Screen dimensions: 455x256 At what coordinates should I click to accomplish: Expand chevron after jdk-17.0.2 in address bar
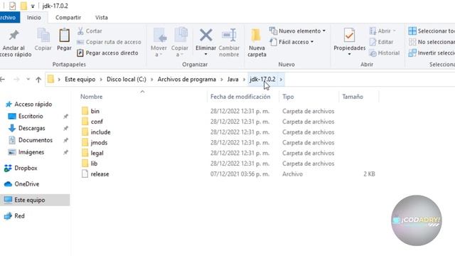pyautogui.click(x=281, y=80)
